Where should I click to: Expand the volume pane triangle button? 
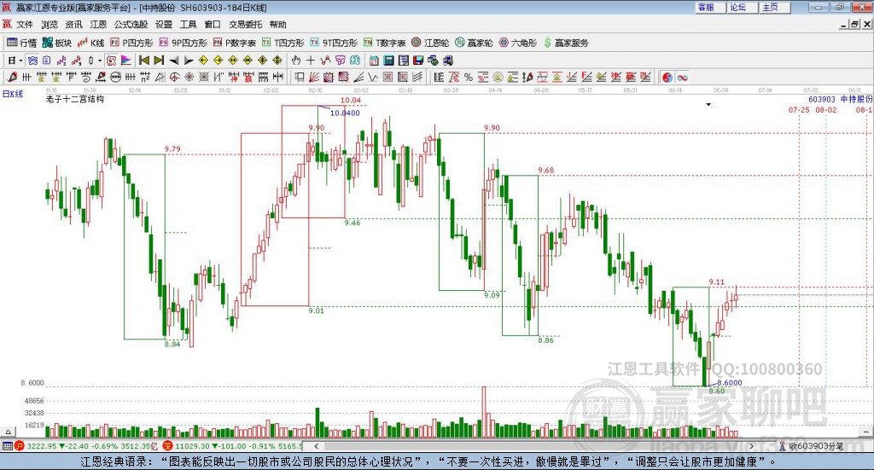pyautogui.click(x=8, y=432)
